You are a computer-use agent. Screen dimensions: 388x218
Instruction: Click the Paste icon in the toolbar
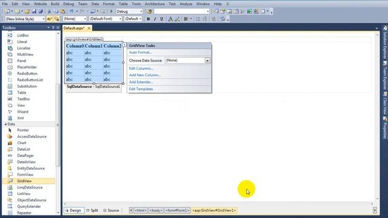63,12
